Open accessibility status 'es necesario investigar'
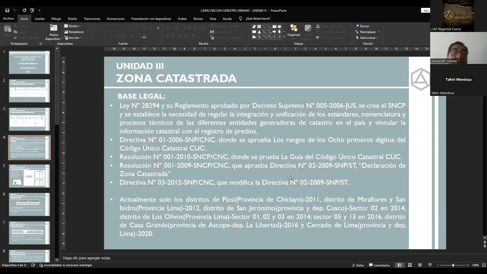Screen dimensions: 487x274 (65, 265)
